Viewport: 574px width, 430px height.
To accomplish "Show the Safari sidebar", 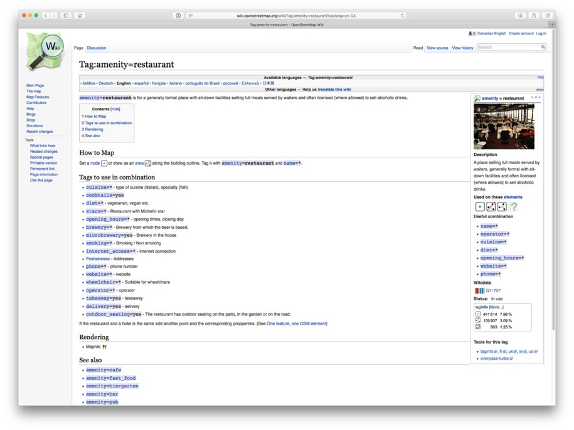I will click(66, 15).
